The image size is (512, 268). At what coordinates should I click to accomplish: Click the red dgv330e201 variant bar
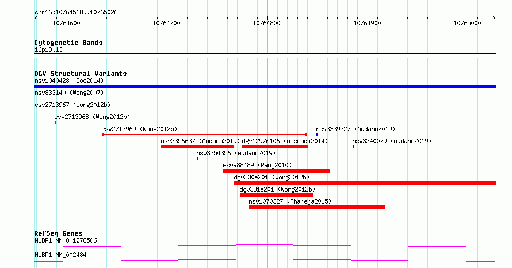click(365, 183)
